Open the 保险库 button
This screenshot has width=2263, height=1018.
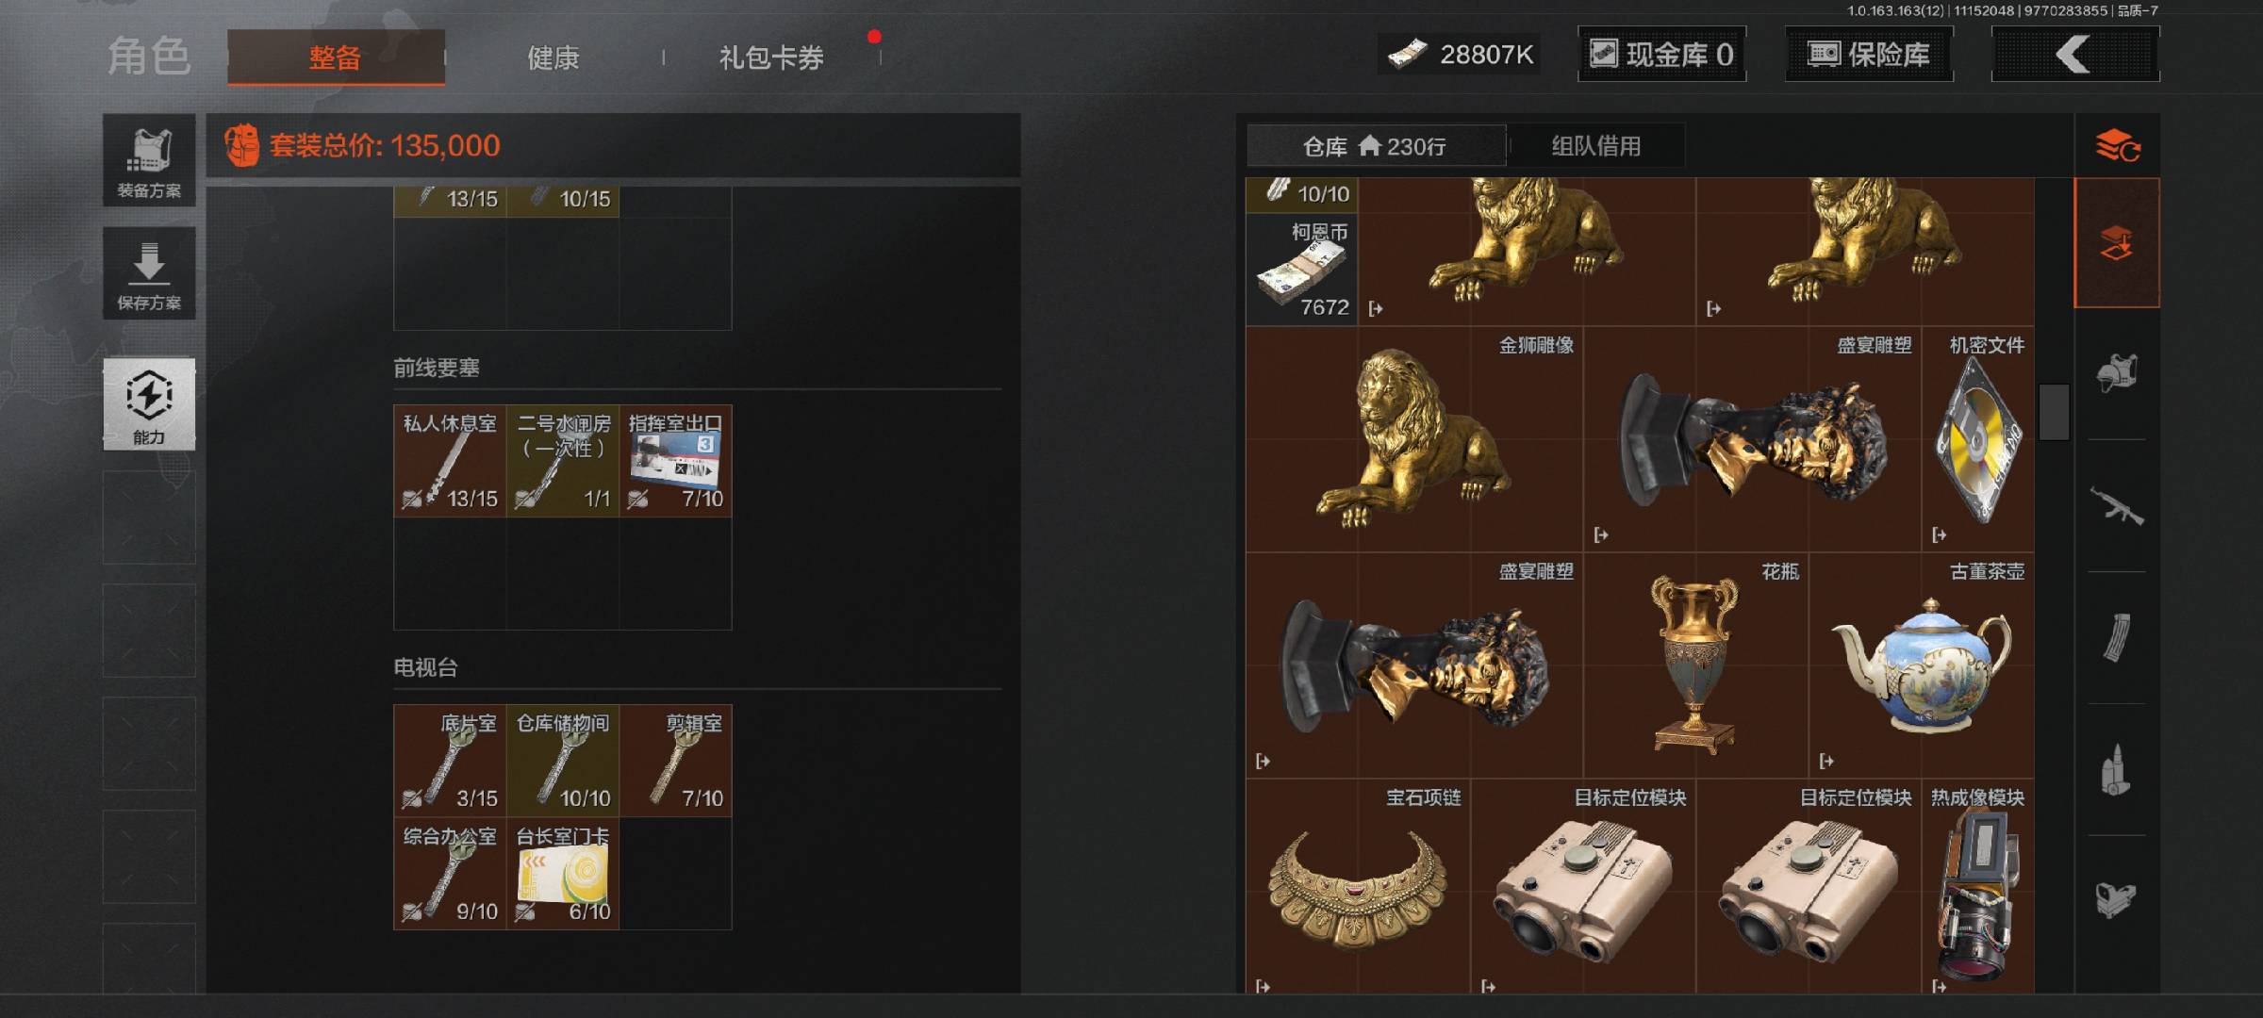point(1869,55)
